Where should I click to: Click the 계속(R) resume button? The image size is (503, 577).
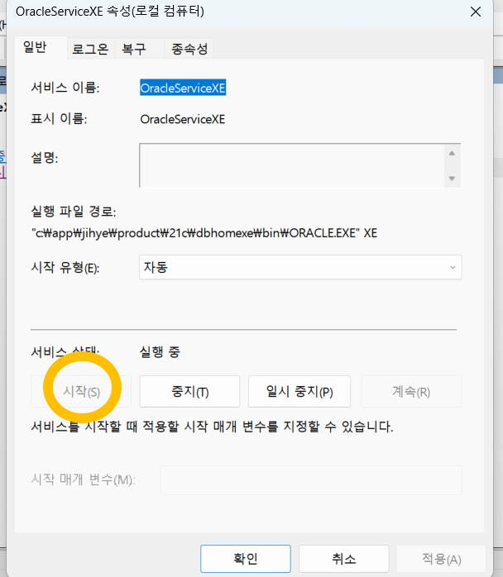411,392
